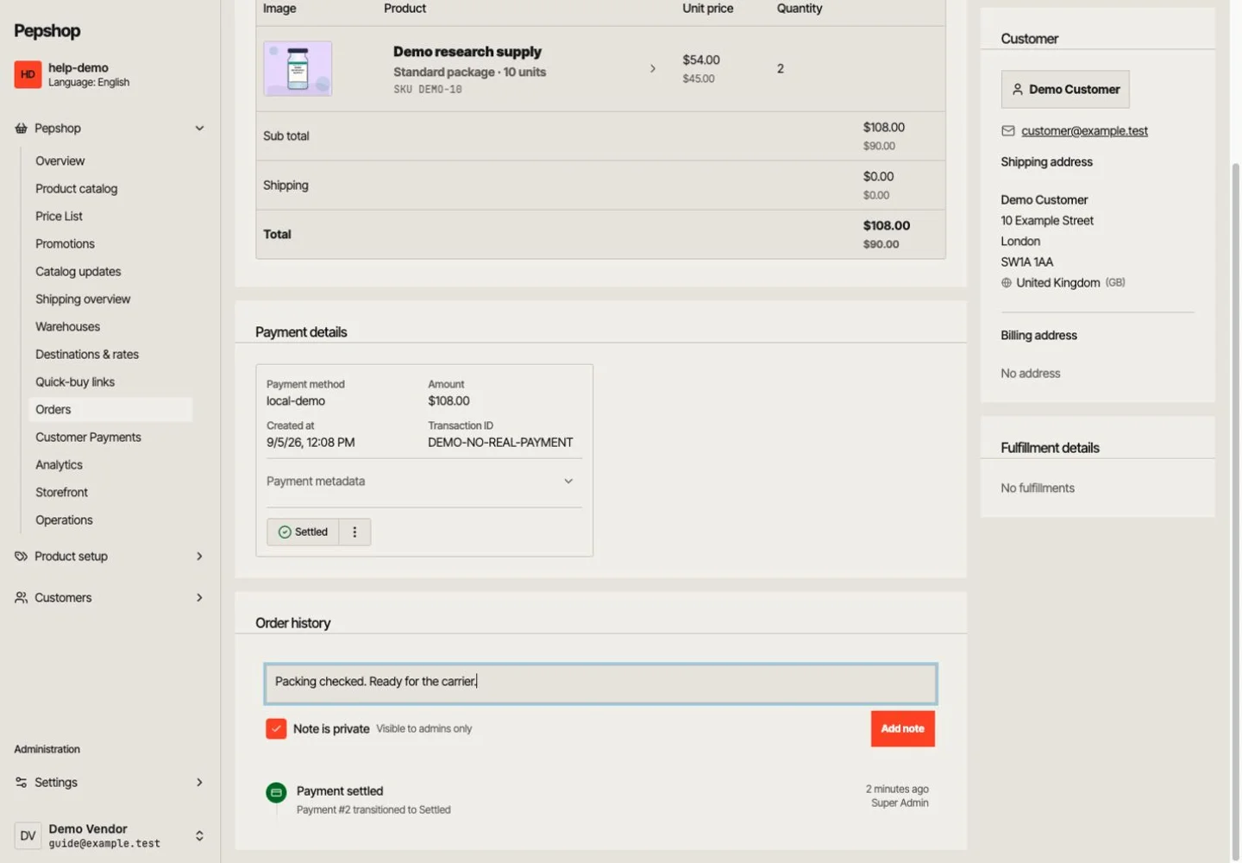Click the Settled checkmark icon
Viewport: 1242px width, 863px height.
coord(285,532)
